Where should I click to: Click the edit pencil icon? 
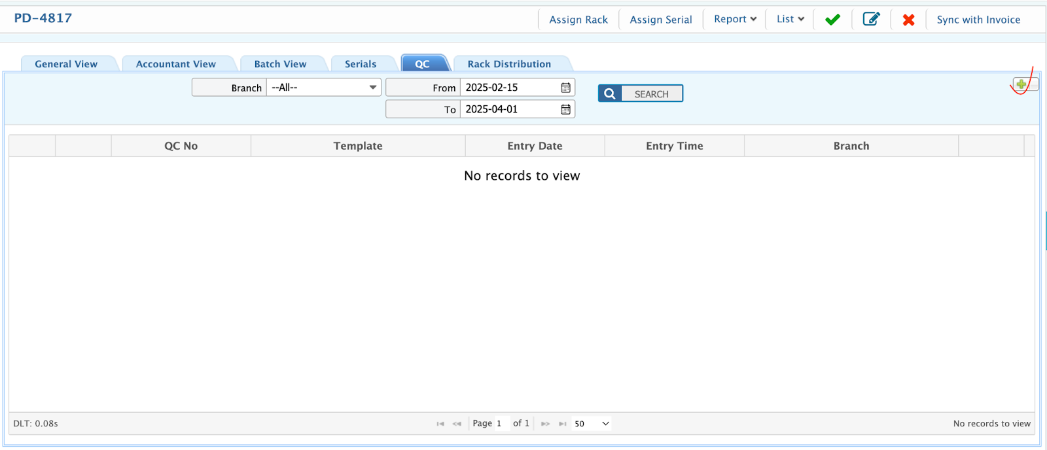point(871,19)
